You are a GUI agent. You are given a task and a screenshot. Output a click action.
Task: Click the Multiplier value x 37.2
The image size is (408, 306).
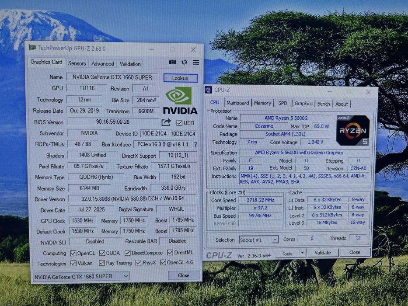click(x=260, y=208)
